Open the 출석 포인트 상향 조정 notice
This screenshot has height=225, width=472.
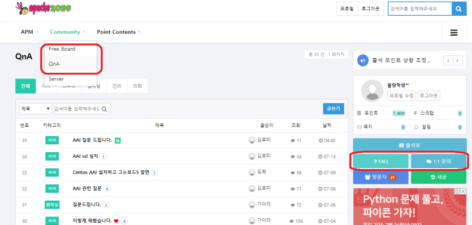[x=401, y=60]
